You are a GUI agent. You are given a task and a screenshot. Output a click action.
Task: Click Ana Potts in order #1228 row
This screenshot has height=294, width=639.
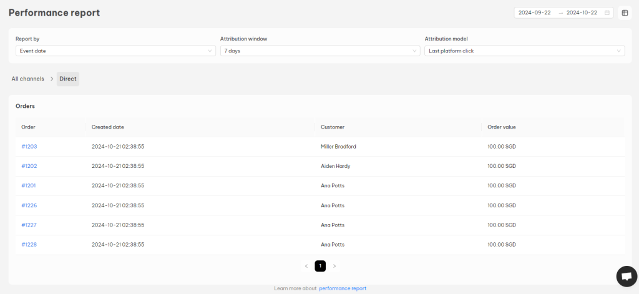tap(333, 245)
